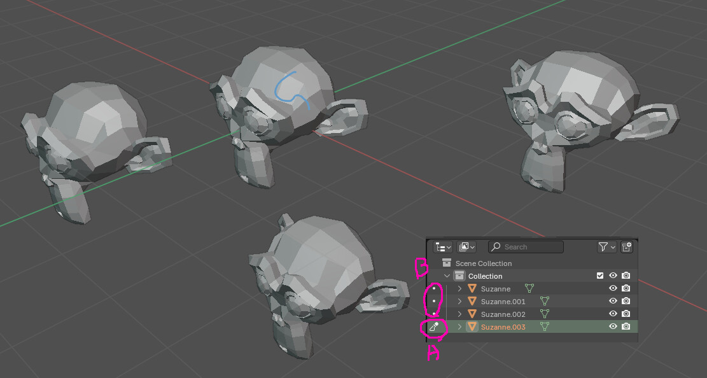Select Suzanne.002 name in Outliner
707x378 pixels.
tap(503, 314)
